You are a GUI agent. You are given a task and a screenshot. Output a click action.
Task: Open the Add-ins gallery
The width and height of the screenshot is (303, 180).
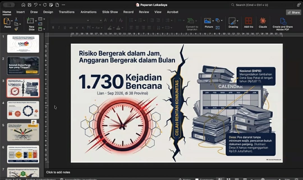[249, 23]
